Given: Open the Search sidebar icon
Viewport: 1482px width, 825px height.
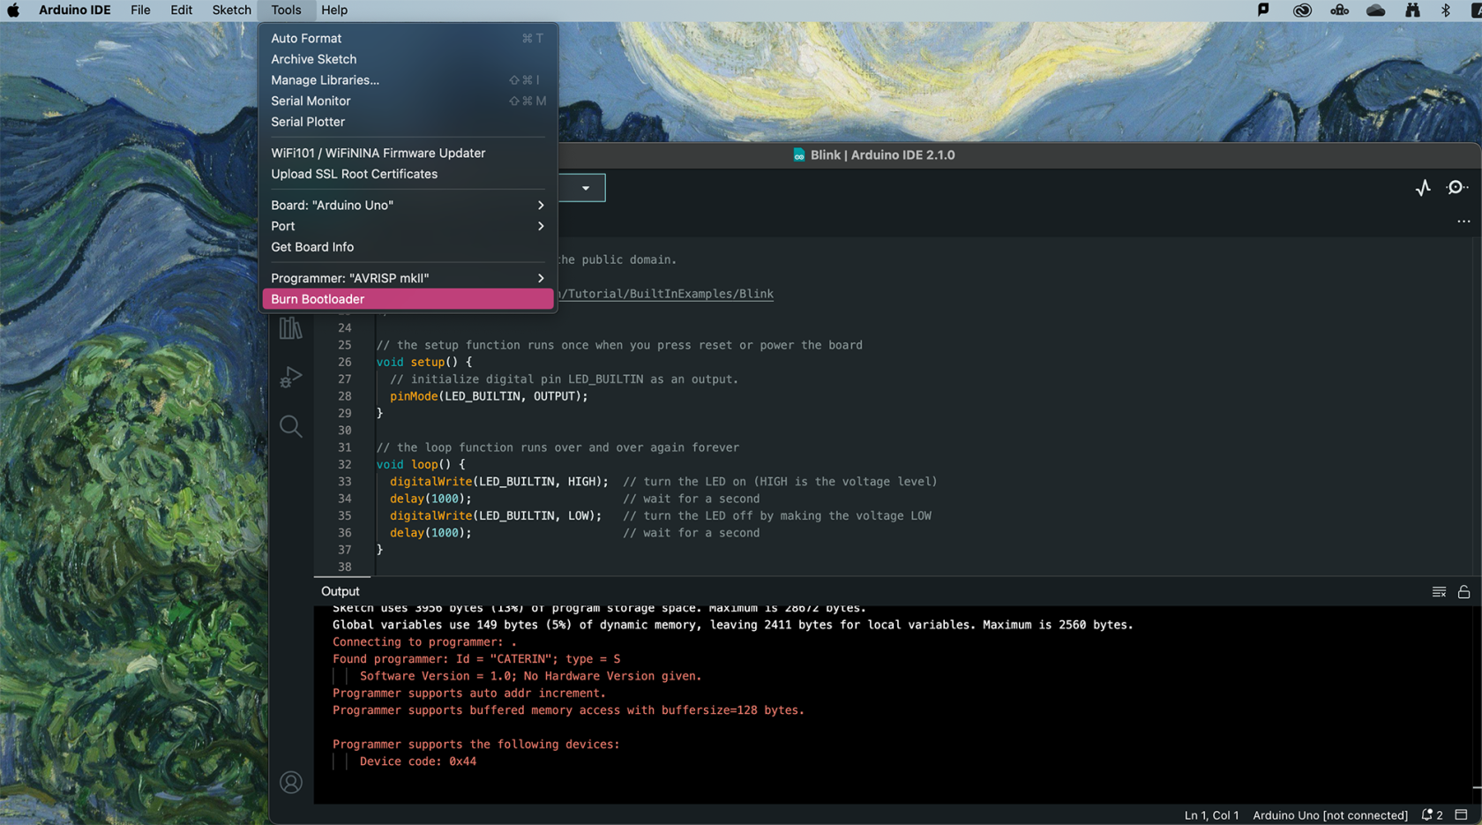Looking at the screenshot, I should pos(290,426).
